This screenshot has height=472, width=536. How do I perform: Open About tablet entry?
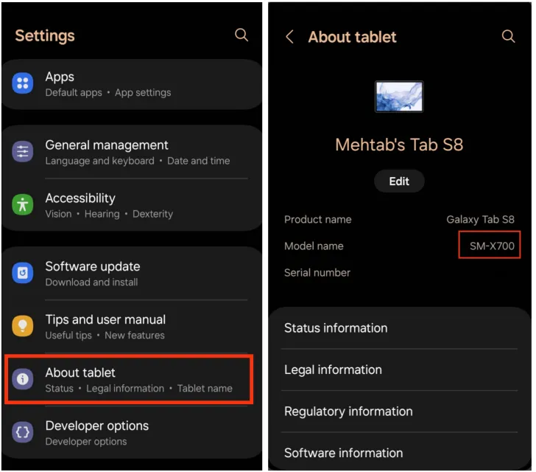pyautogui.click(x=130, y=379)
